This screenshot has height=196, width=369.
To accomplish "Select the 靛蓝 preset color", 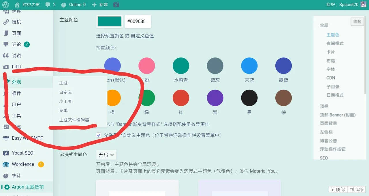I will point(284,66).
